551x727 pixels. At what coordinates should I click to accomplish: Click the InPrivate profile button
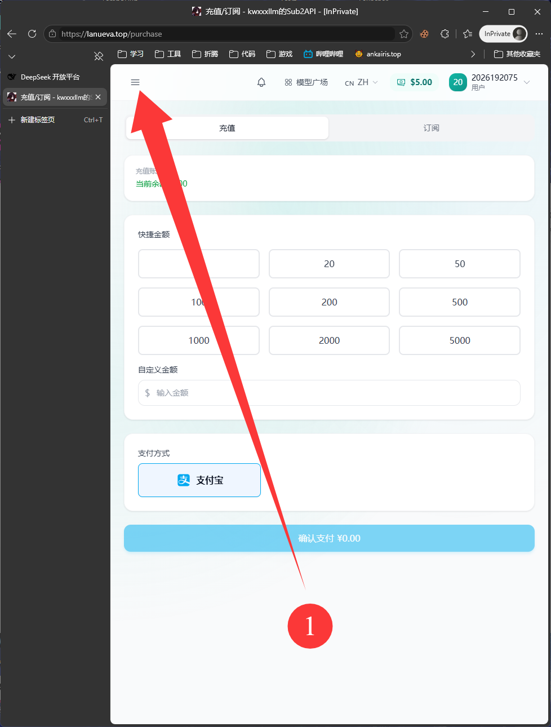click(x=503, y=34)
